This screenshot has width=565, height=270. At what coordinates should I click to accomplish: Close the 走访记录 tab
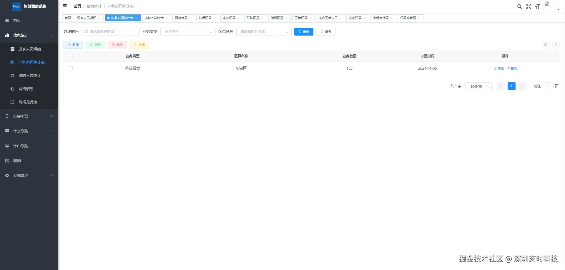(239, 18)
